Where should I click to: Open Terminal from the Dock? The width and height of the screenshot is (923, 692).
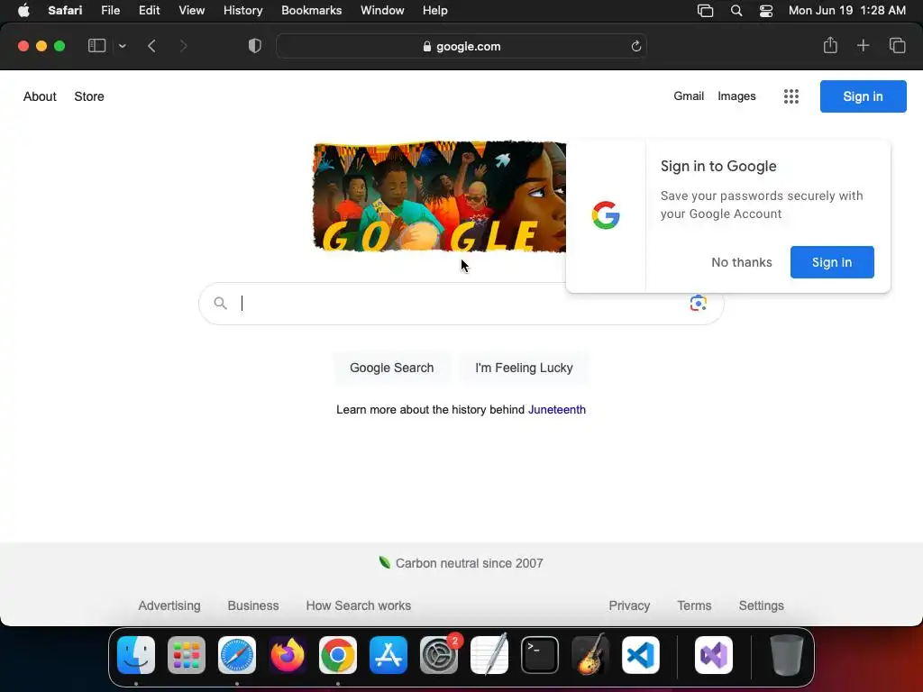pos(540,655)
